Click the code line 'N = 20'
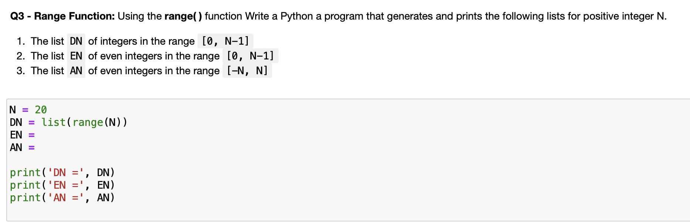 pos(28,110)
